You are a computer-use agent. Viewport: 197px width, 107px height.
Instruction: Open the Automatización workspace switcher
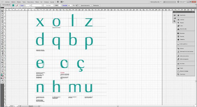pos(156,2)
